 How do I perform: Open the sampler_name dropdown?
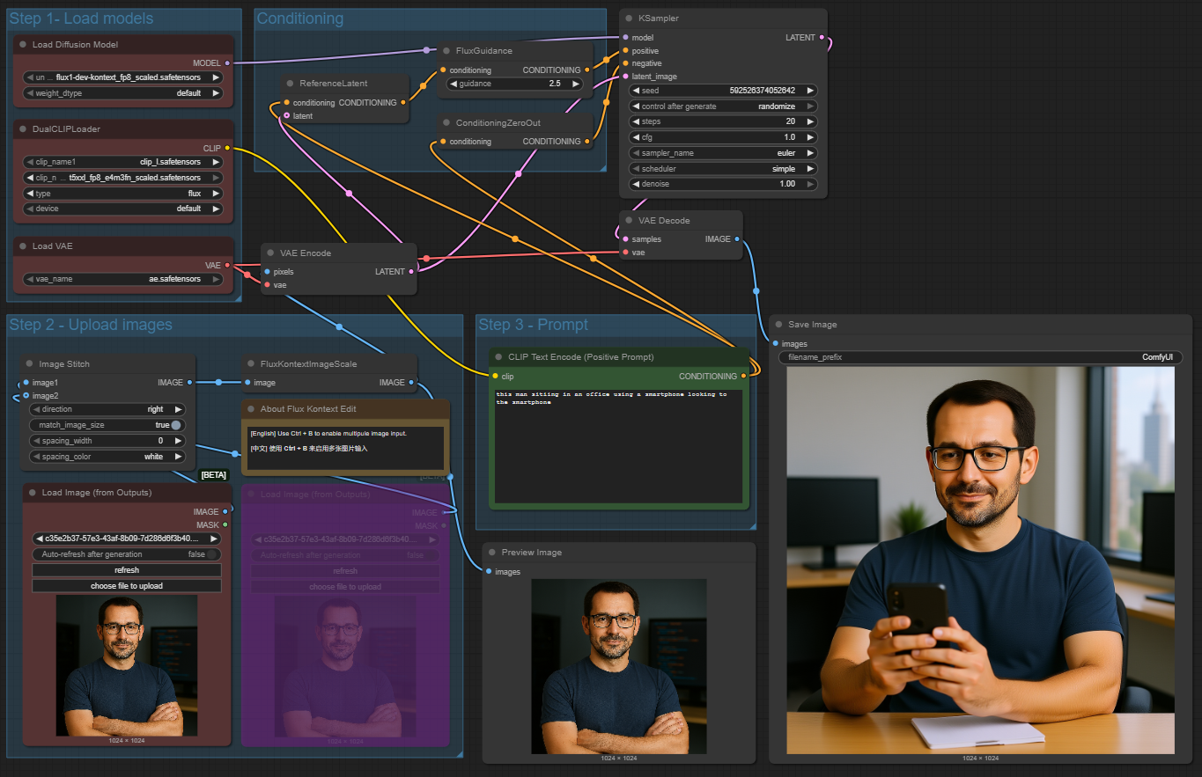(x=722, y=153)
